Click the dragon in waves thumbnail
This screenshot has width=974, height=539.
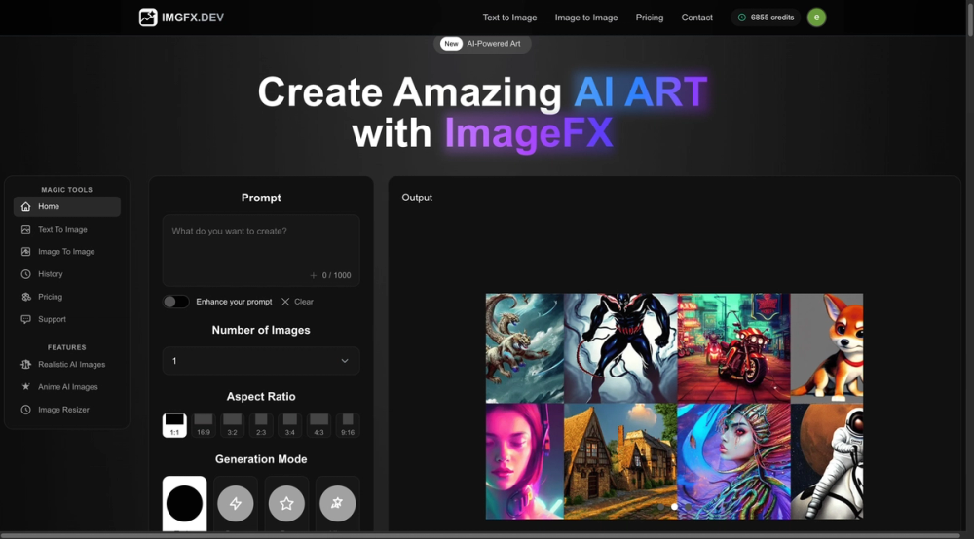pos(525,348)
